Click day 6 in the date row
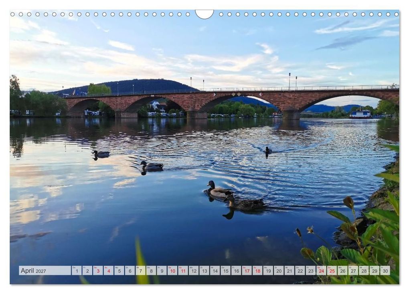The width and height of the screenshot is (409, 294). pos(130,270)
